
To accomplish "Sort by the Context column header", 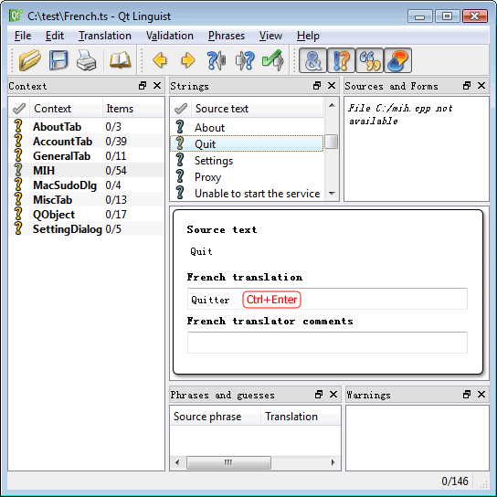I will (66, 109).
